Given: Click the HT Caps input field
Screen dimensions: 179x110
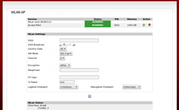Looking at the screenshot, I should 79,77.
